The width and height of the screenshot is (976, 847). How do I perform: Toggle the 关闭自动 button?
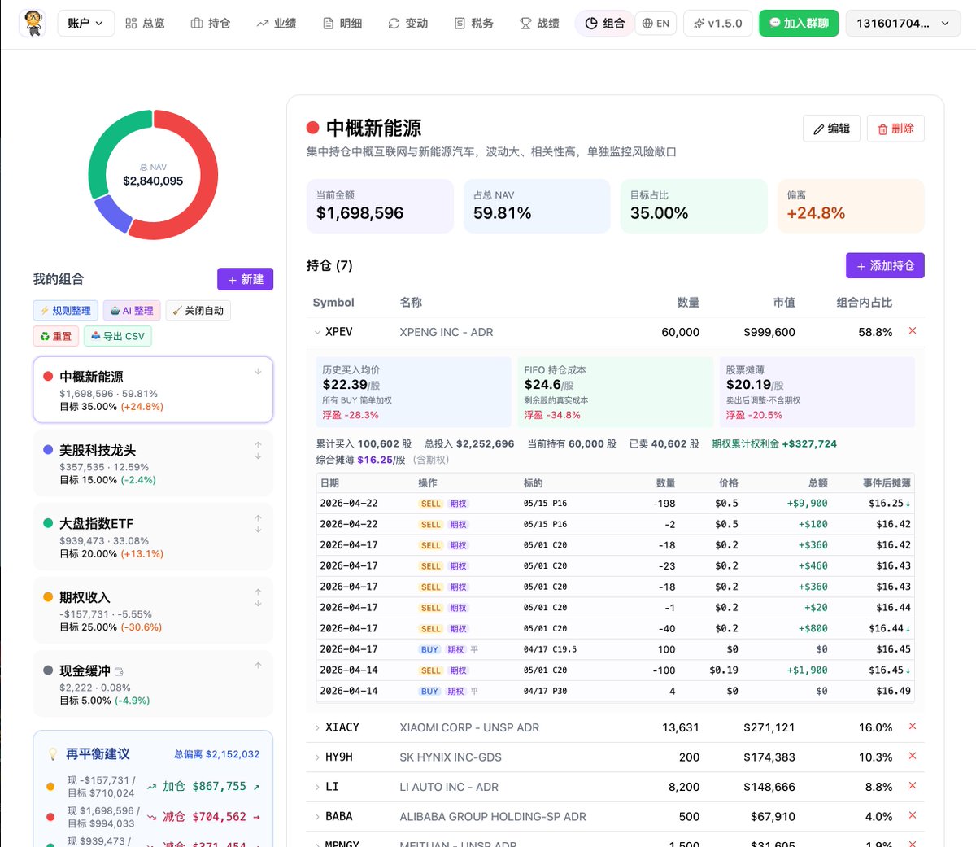point(198,311)
